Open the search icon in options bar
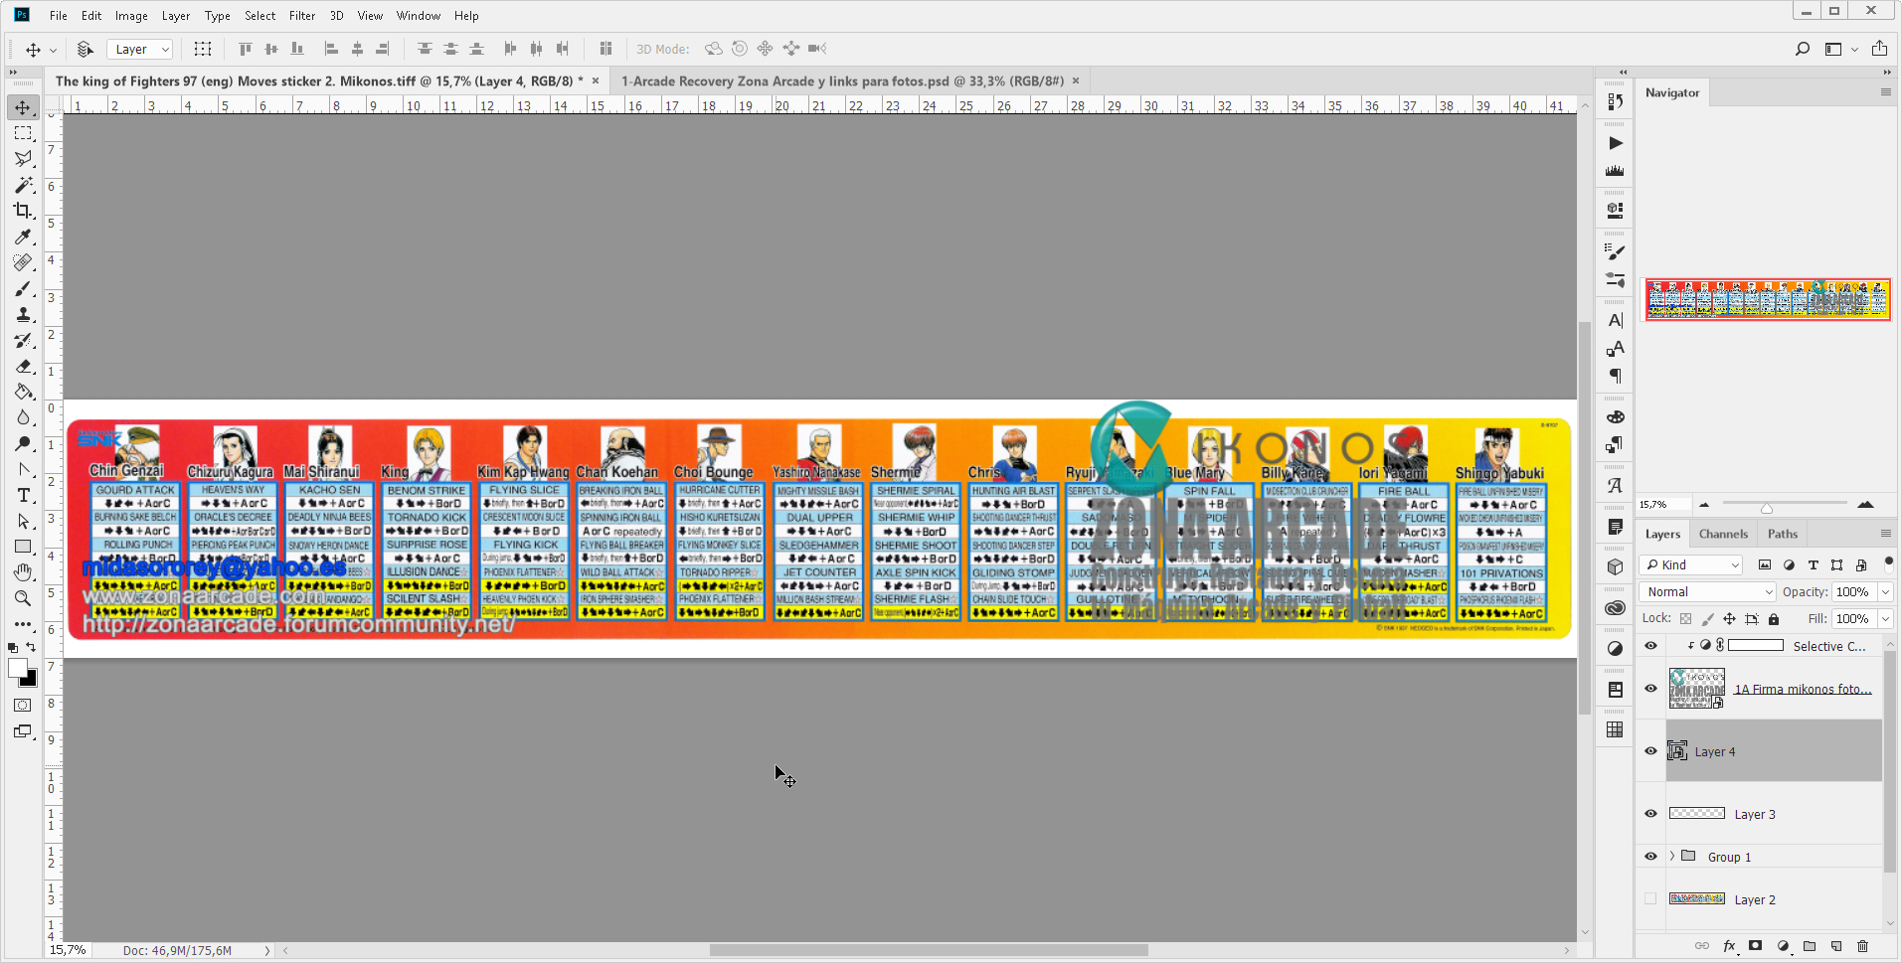This screenshot has height=963, width=1902. [x=1803, y=49]
